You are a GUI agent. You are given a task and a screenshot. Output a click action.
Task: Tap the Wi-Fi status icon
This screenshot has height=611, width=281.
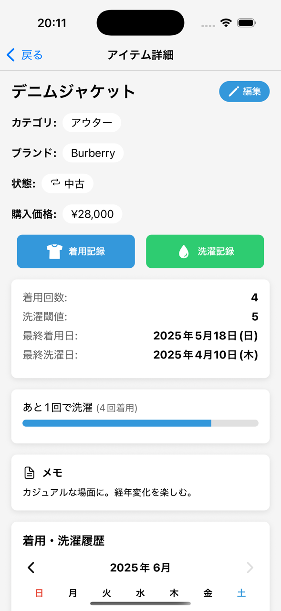coord(226,23)
